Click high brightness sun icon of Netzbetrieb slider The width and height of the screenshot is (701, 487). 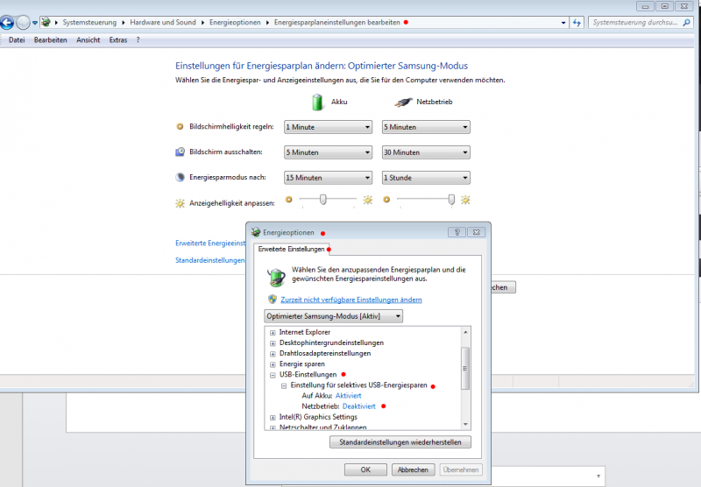pos(465,200)
